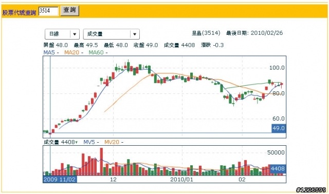Screen dimensions: 329x194
Task: Open the 日線 period dropdown arrow
Action: coord(75,34)
